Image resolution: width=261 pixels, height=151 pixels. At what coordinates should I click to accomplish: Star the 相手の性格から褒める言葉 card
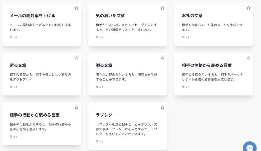[248, 58]
